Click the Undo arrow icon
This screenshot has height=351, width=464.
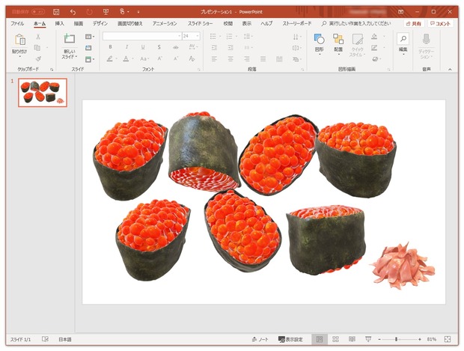pos(73,12)
